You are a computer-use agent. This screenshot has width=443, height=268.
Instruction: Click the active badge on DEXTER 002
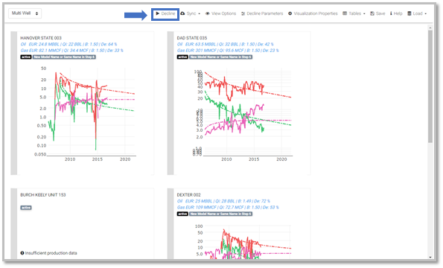tap(182, 214)
